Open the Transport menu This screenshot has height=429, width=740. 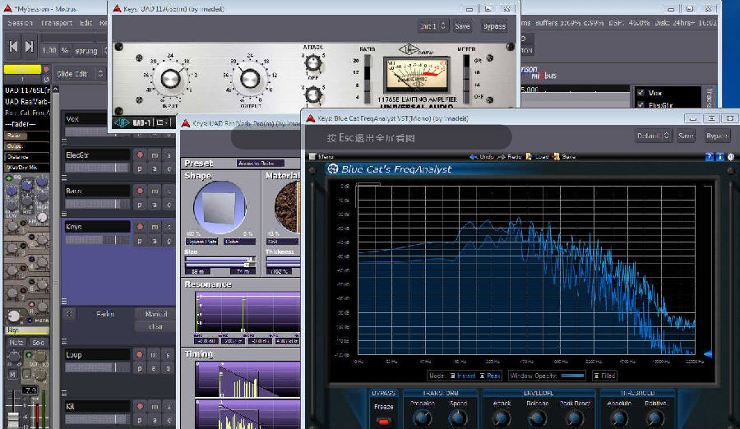coord(56,23)
